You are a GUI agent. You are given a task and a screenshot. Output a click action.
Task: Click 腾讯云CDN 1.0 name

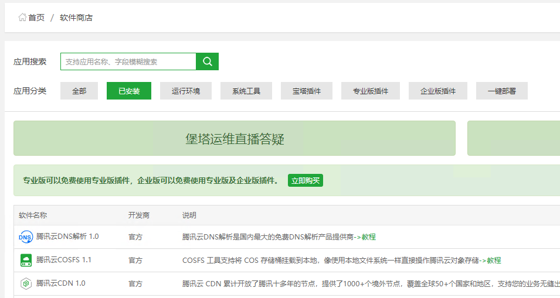tap(61, 283)
